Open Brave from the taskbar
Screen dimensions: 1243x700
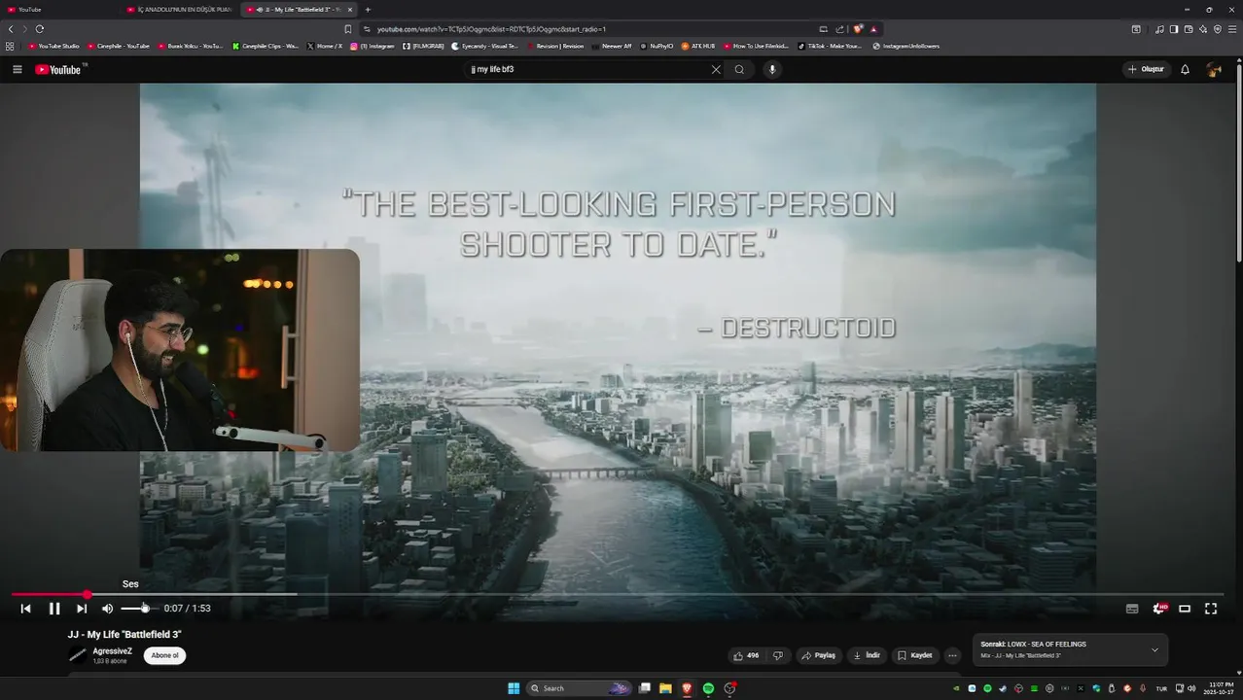687,688
